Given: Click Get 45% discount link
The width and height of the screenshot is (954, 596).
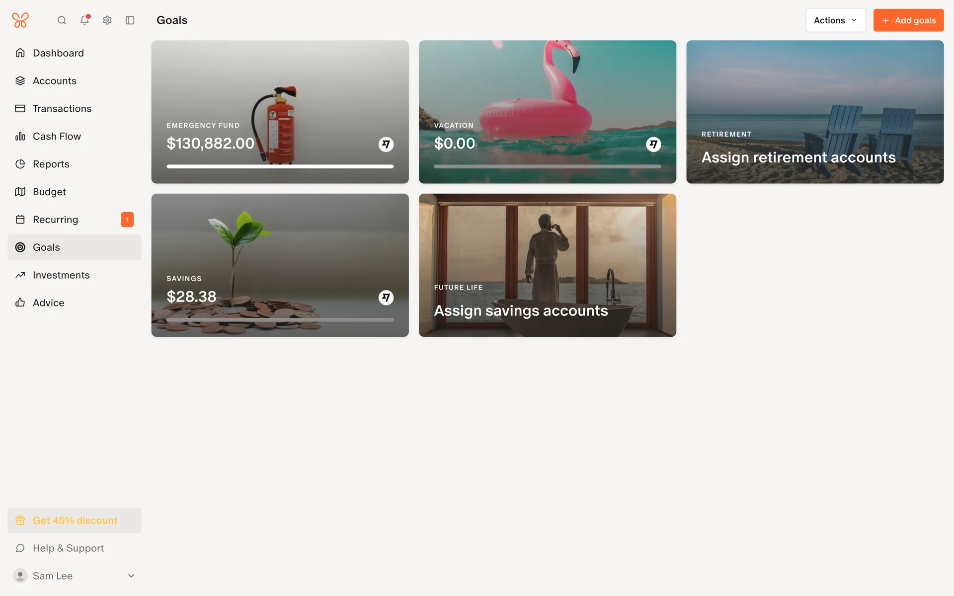Looking at the screenshot, I should 75,521.
